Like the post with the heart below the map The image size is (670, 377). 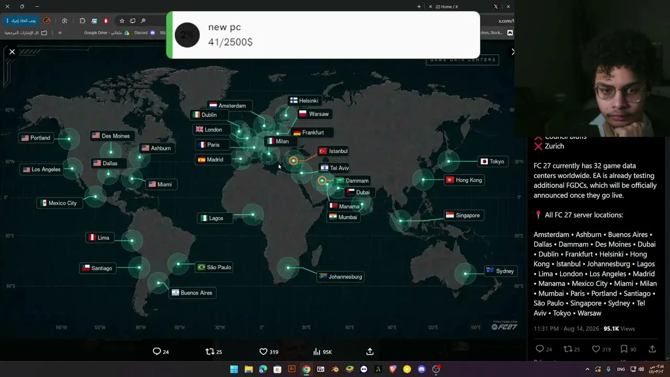click(x=269, y=351)
